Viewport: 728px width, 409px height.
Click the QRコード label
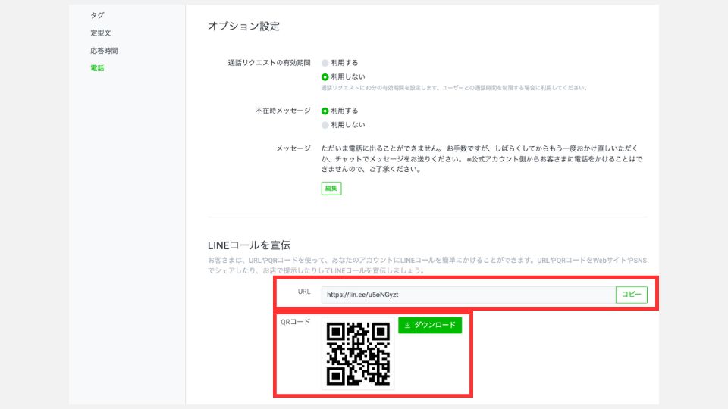(295, 322)
